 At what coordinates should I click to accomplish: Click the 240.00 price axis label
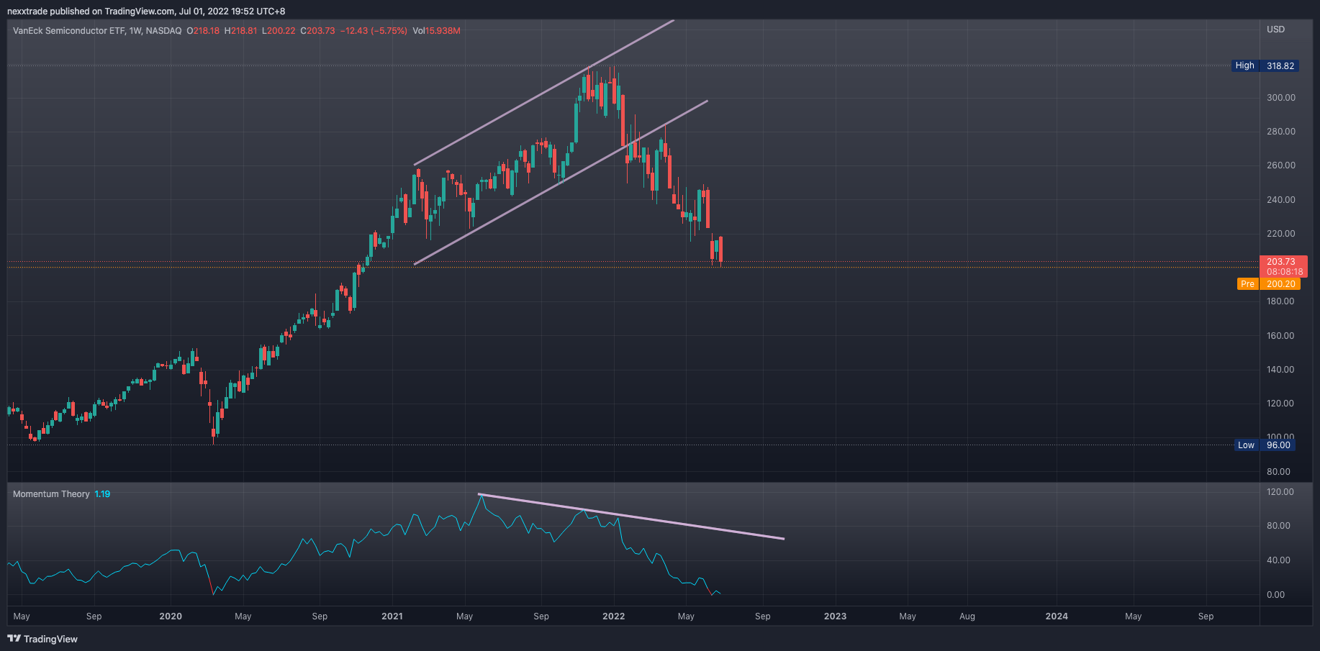pyautogui.click(x=1281, y=200)
